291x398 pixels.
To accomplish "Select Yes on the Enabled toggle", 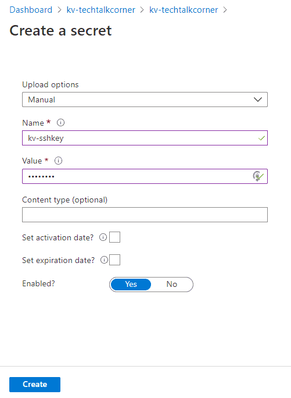I will (x=131, y=285).
